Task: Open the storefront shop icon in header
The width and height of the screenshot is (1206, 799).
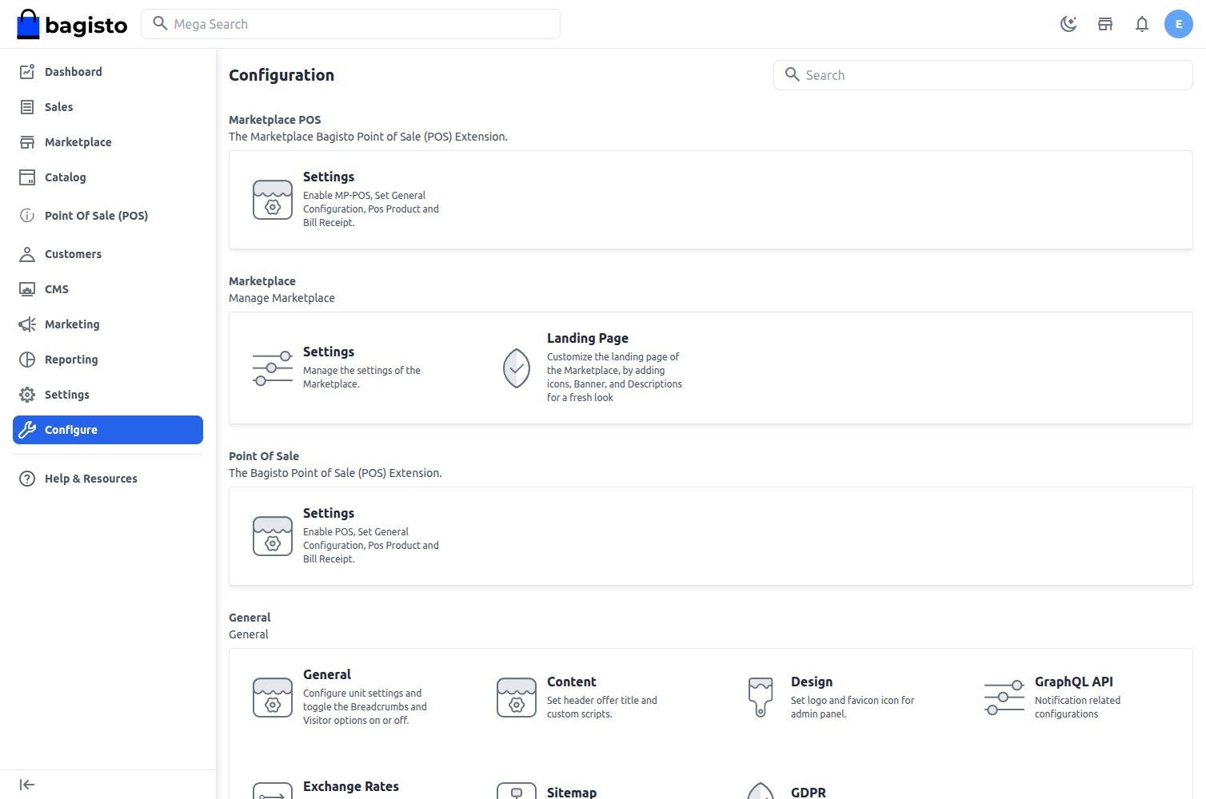Action: point(1105,24)
